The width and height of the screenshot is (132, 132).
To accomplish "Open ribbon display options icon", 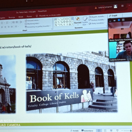I will tap(122, 6).
